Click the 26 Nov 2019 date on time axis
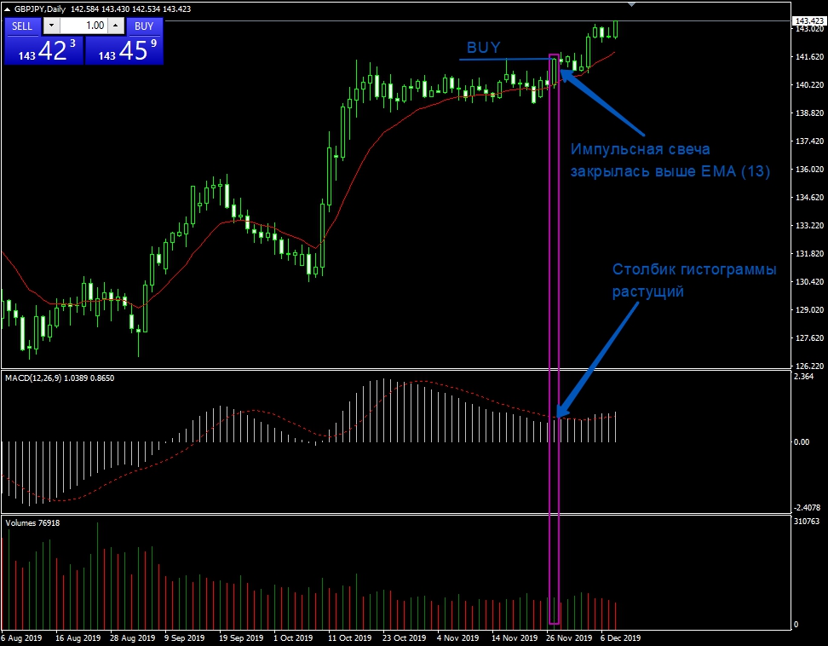The height and width of the screenshot is (646, 828). coord(569,637)
